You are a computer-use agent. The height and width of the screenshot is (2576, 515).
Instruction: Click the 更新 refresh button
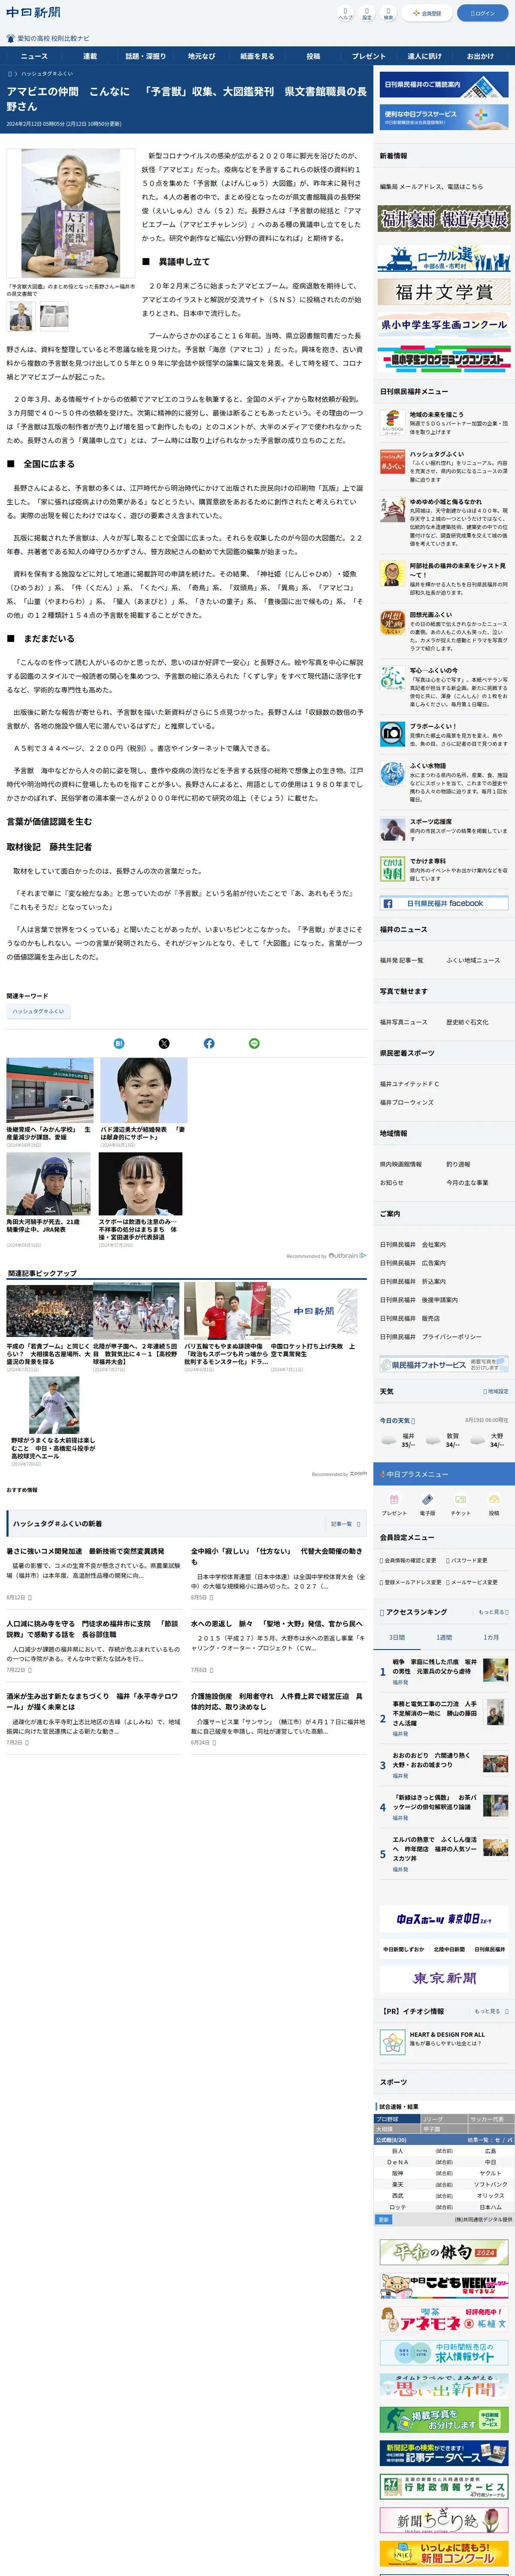click(384, 2219)
